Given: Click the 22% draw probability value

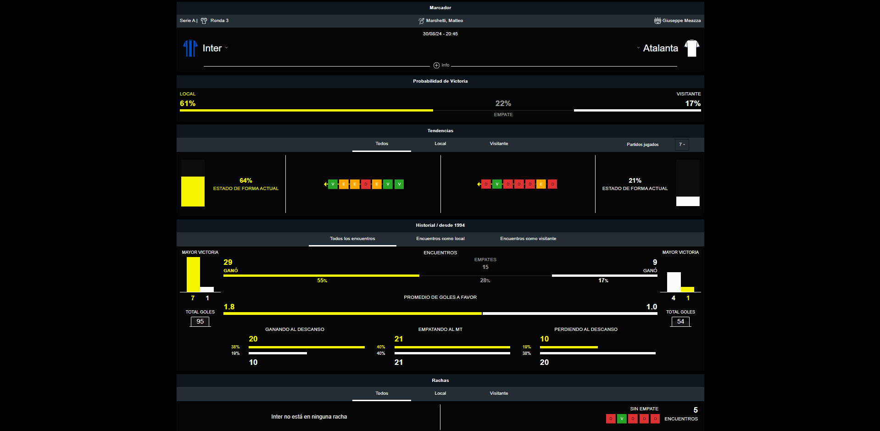Looking at the screenshot, I should tap(503, 104).
